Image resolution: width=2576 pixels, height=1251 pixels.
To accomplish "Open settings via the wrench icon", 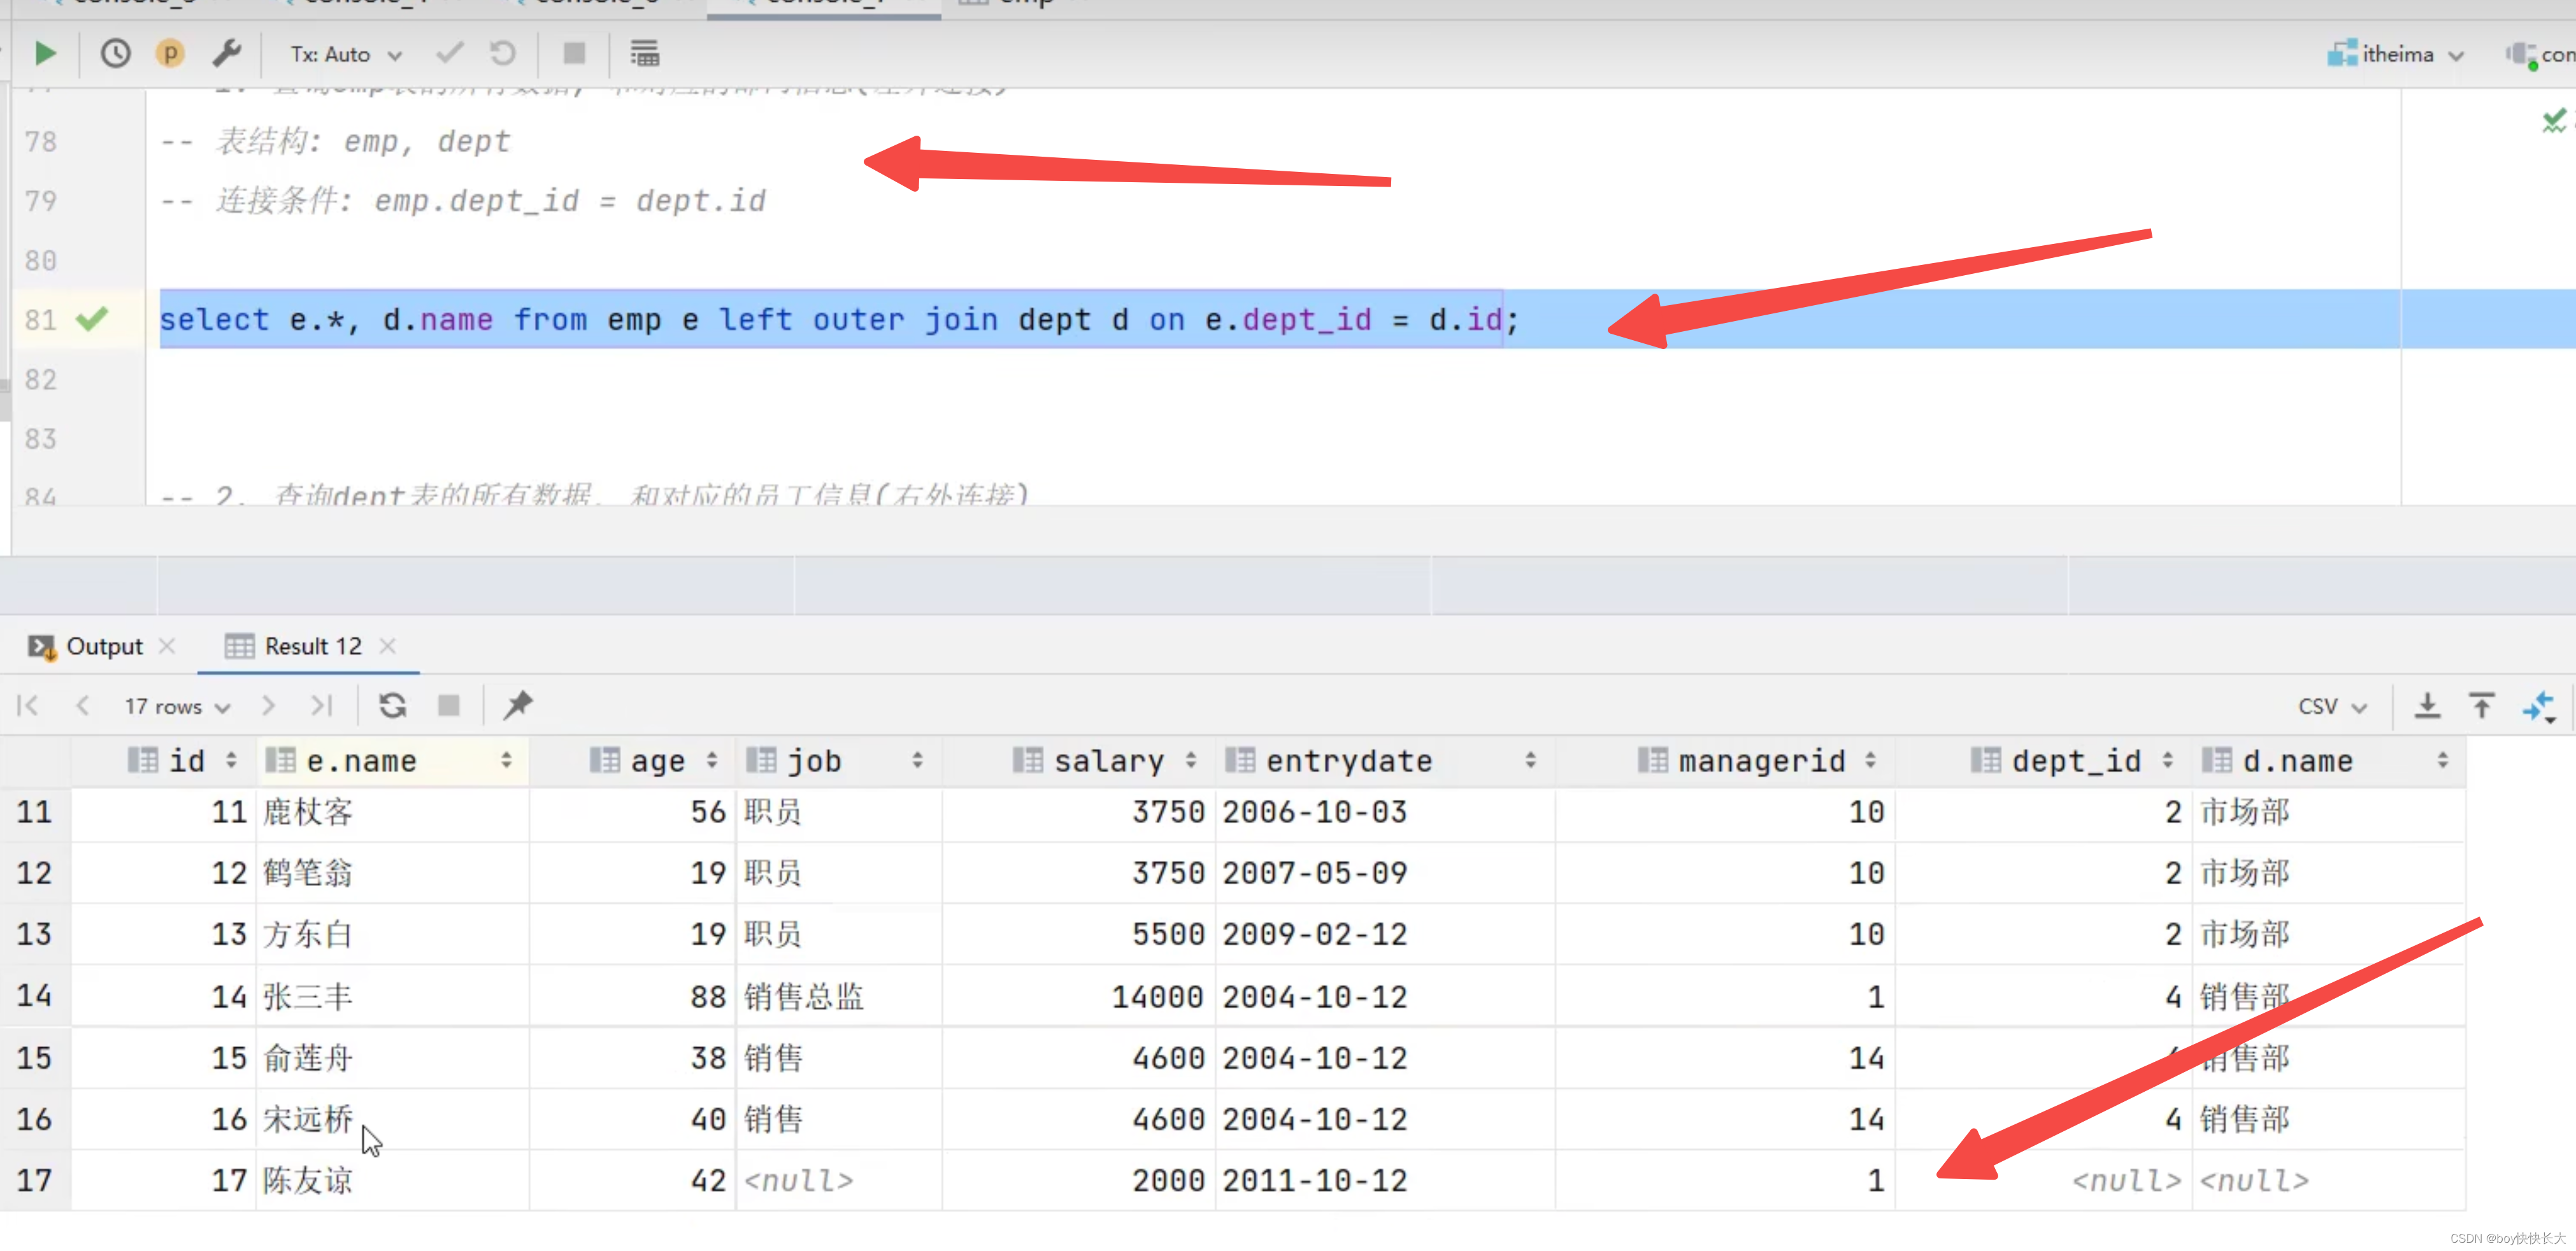I will pyautogui.click(x=228, y=53).
